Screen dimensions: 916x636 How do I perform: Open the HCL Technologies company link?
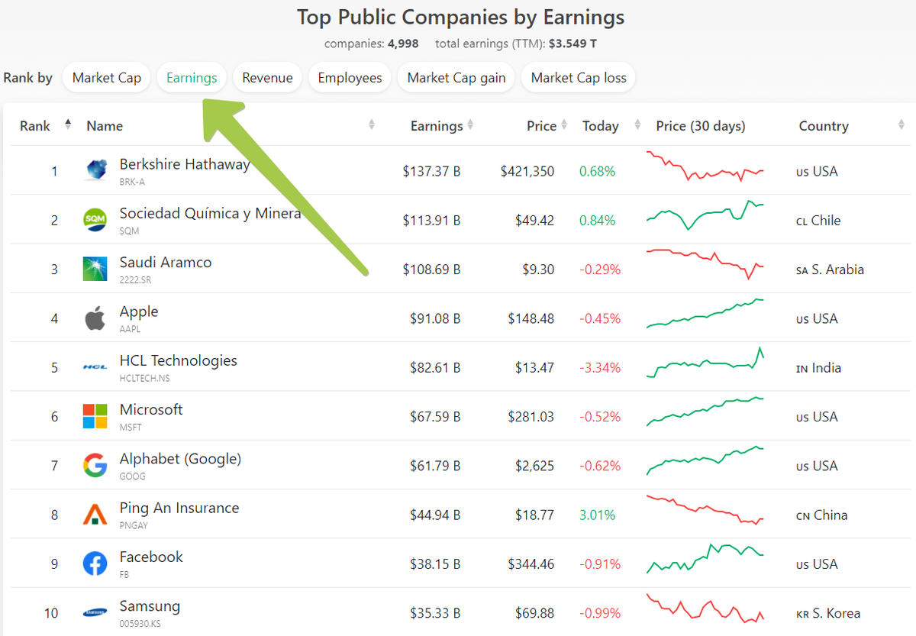click(x=179, y=360)
